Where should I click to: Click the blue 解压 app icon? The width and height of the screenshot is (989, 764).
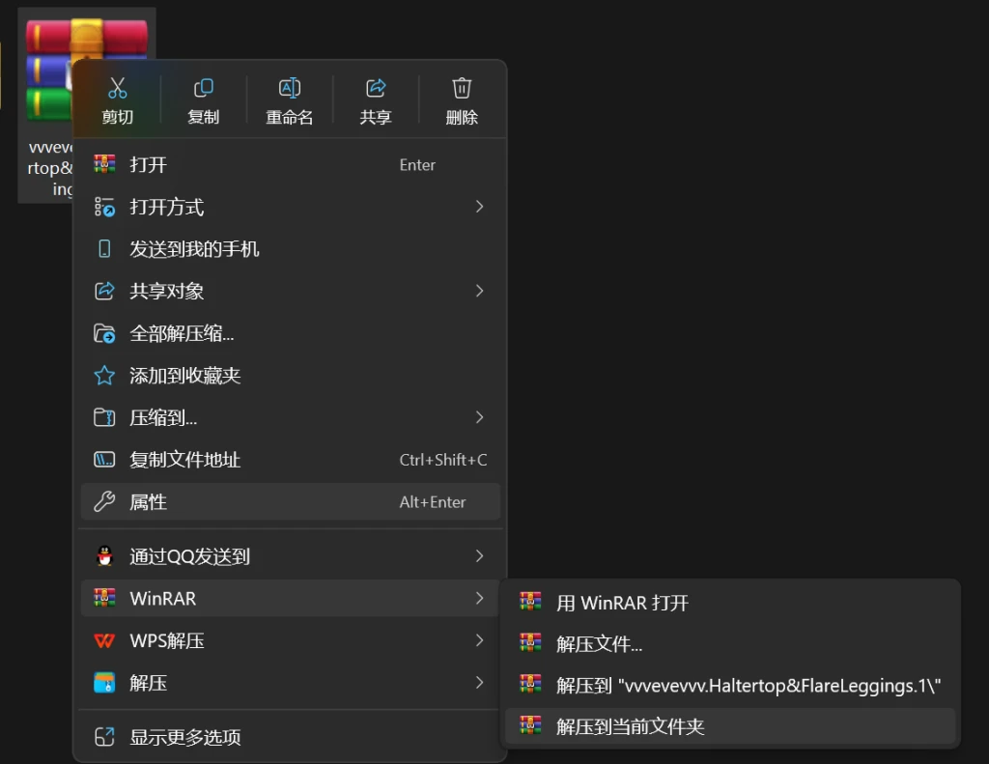click(x=105, y=683)
